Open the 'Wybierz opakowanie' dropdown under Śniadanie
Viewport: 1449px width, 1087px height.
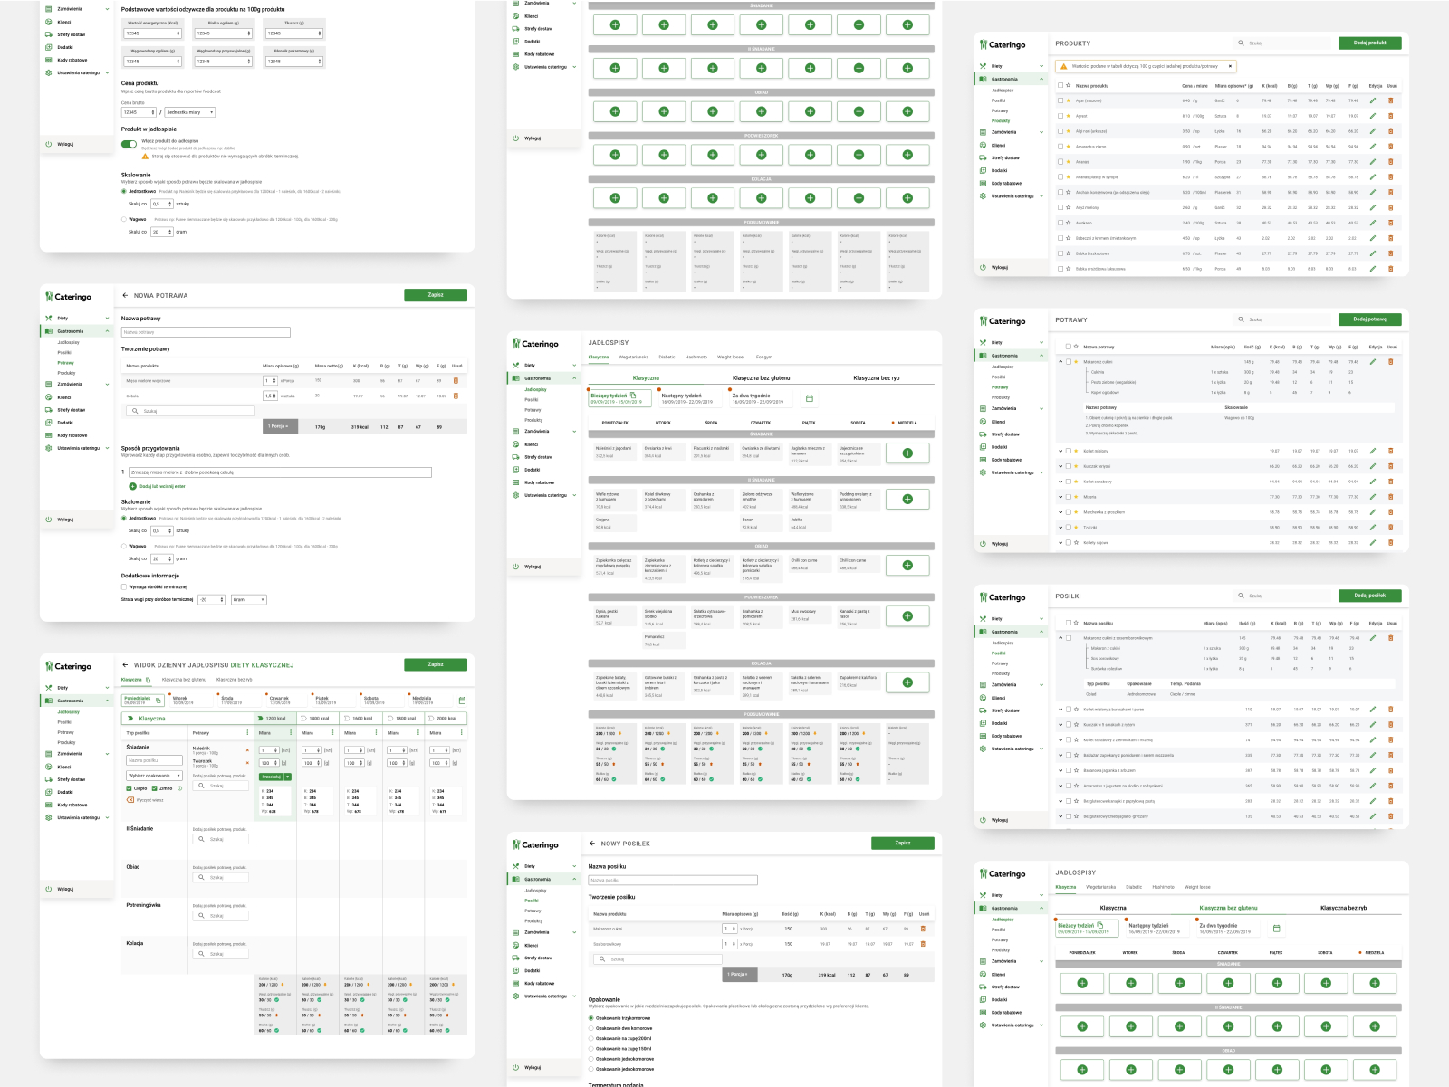click(154, 776)
